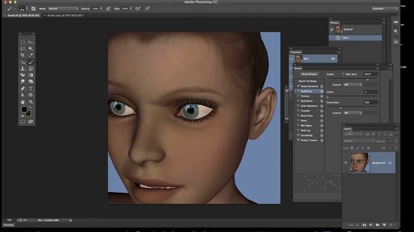Screen dimensions: 414x232
Task: Select the Smudge/Blur tool
Action: coord(23,82)
